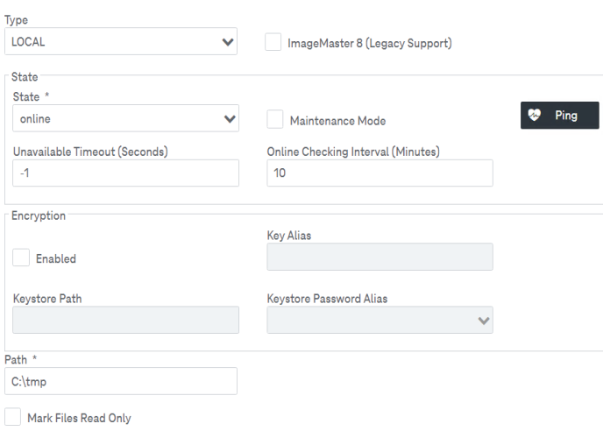Click the Keystore Password Alias chevron arrow
Screen dimensions: 603x438
[x=484, y=321]
